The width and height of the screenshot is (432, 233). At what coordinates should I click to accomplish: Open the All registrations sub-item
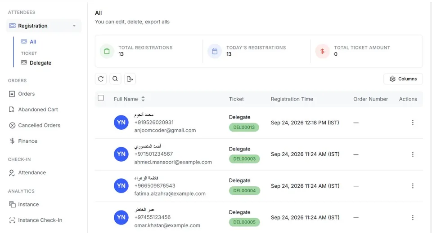coord(33,42)
